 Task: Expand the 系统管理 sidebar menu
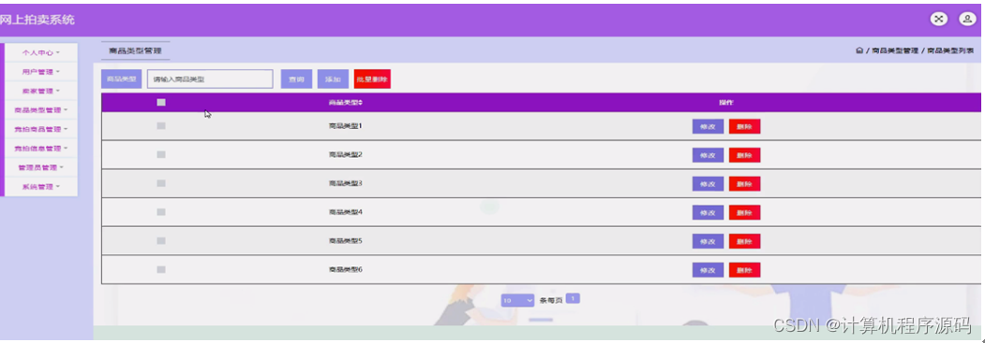click(41, 187)
